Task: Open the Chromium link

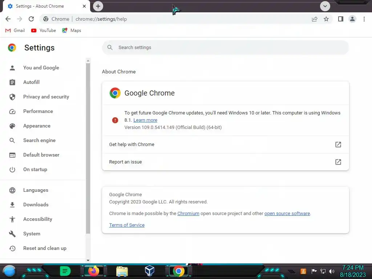Action: coord(188,213)
